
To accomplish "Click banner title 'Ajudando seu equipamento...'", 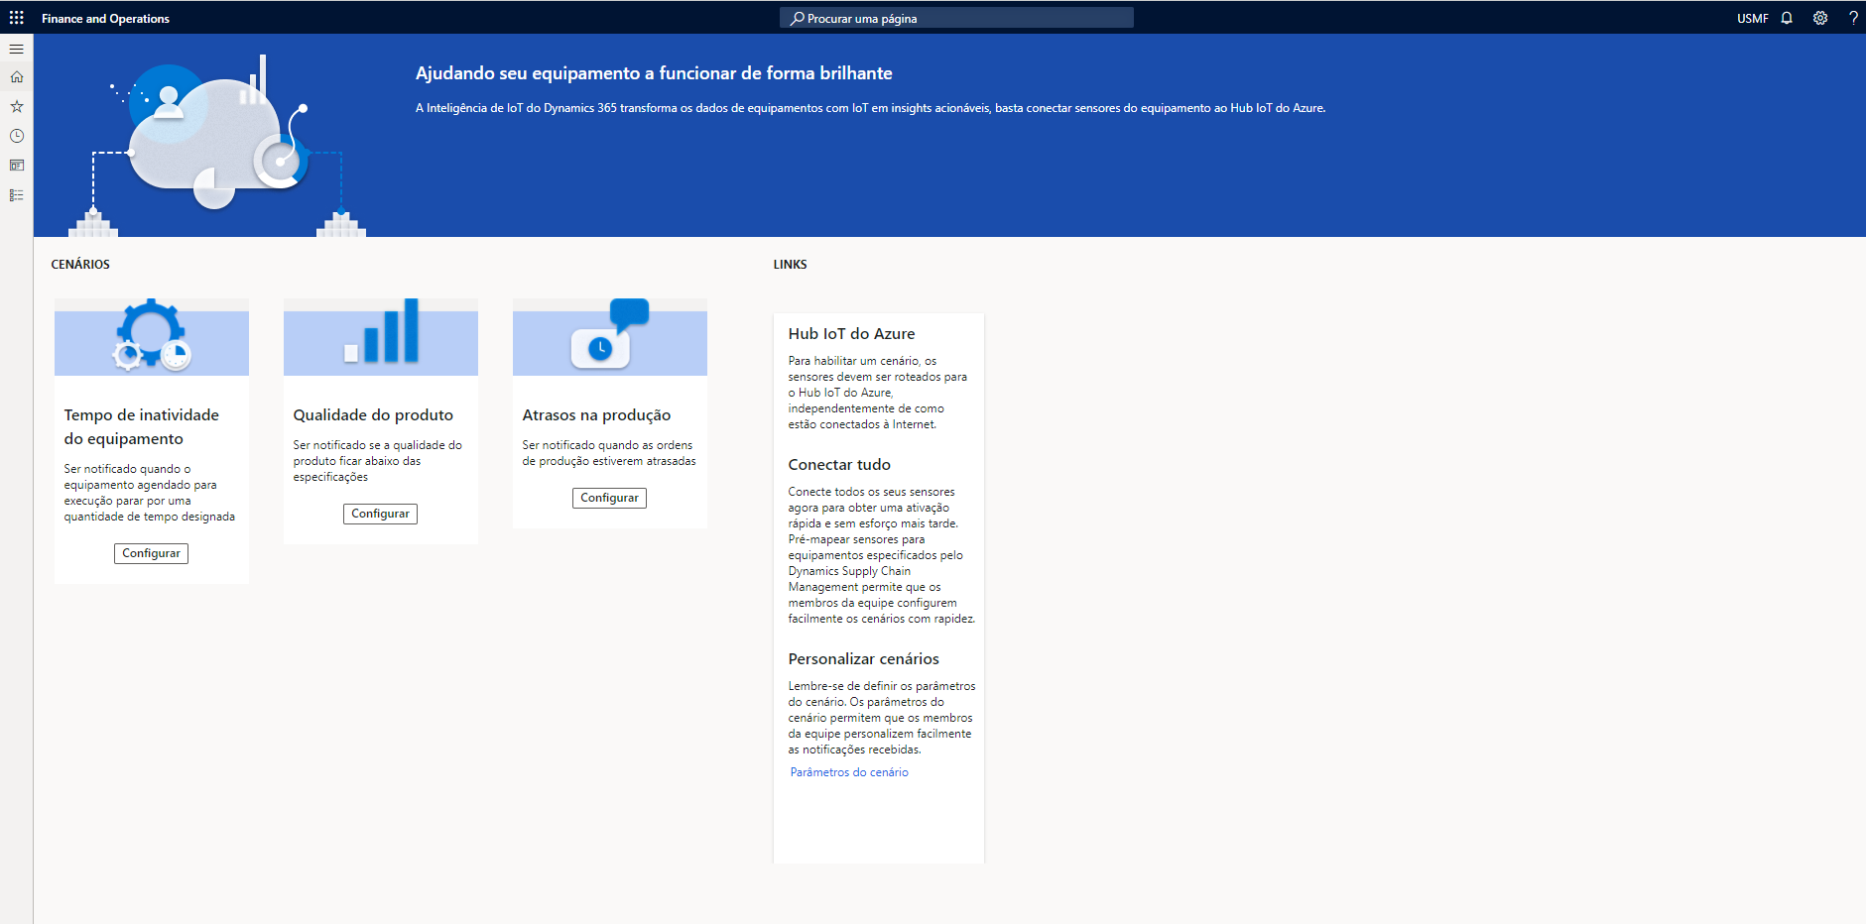I will point(654,73).
